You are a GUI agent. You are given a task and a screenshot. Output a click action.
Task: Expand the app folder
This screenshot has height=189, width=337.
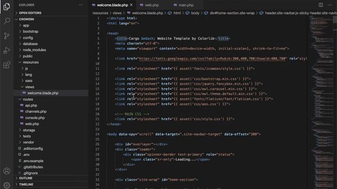(x=26, y=25)
